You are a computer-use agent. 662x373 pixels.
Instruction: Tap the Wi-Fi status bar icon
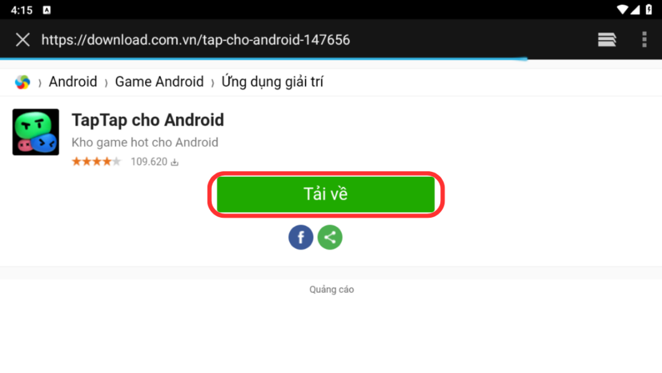[x=622, y=10]
